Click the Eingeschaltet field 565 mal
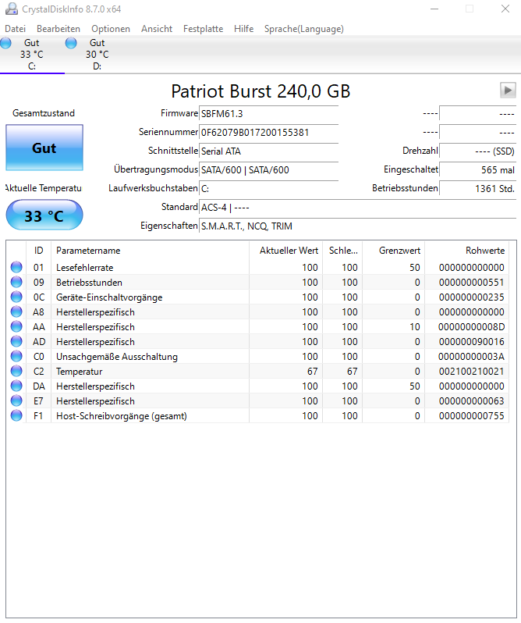Image resolution: width=521 pixels, height=623 pixels. click(478, 169)
